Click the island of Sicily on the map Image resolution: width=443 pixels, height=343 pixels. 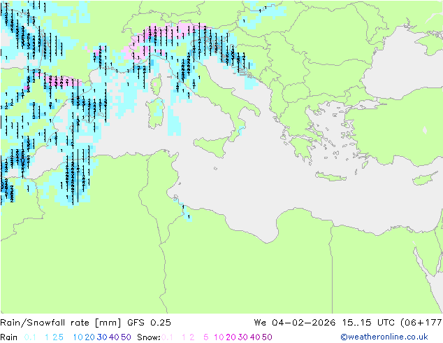[212, 146]
